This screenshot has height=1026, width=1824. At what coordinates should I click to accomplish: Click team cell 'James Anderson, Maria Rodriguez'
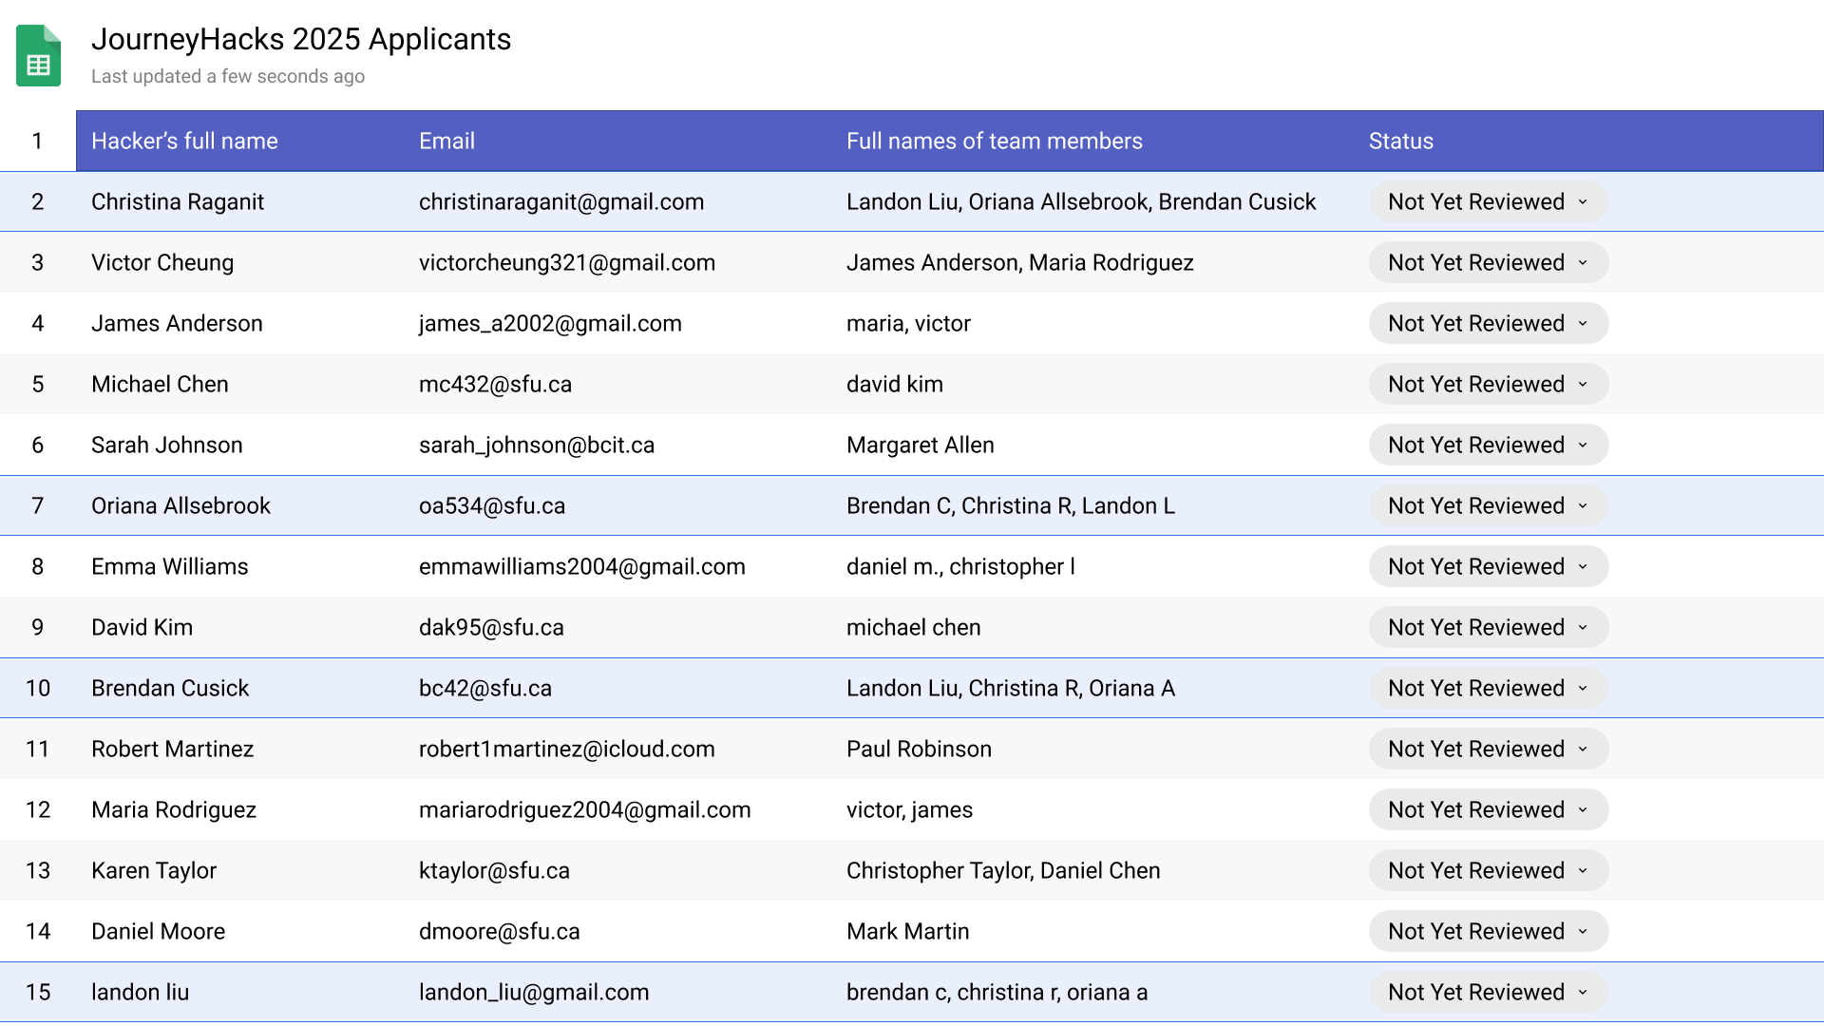pos(1020,262)
